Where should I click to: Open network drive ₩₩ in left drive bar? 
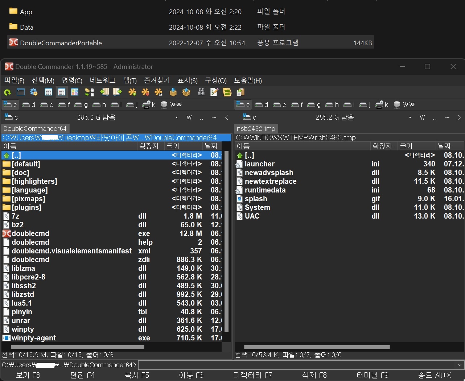click(171, 105)
